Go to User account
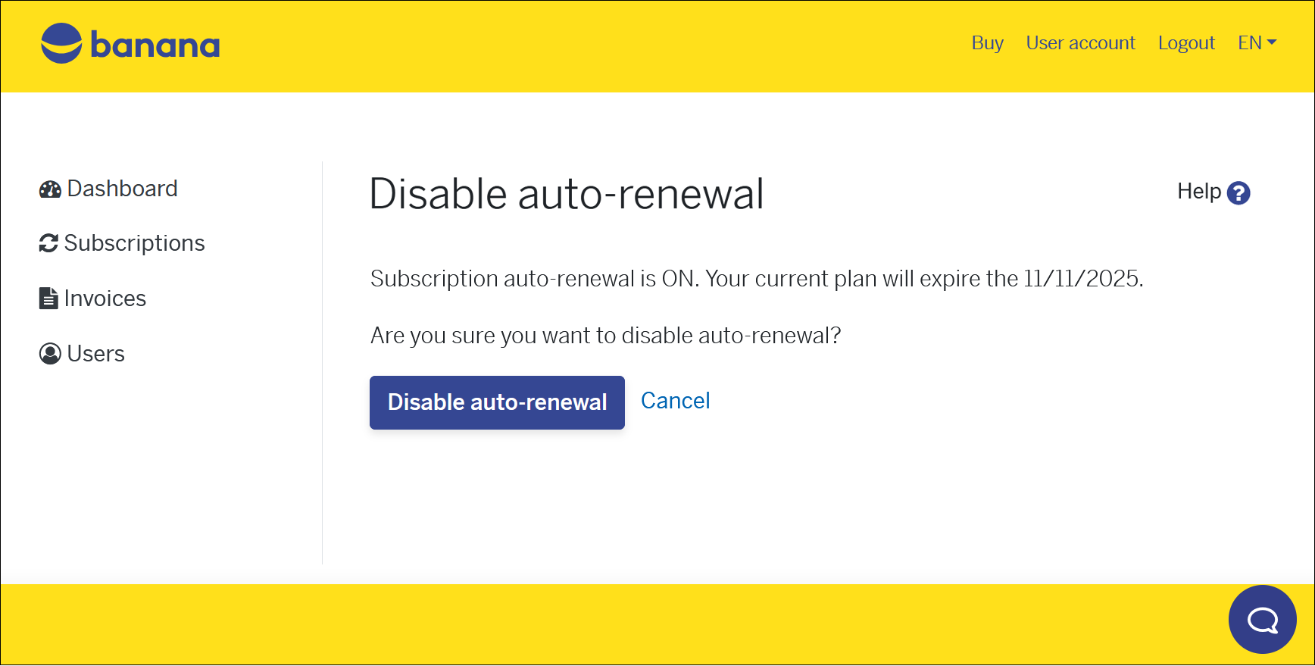 [1080, 43]
